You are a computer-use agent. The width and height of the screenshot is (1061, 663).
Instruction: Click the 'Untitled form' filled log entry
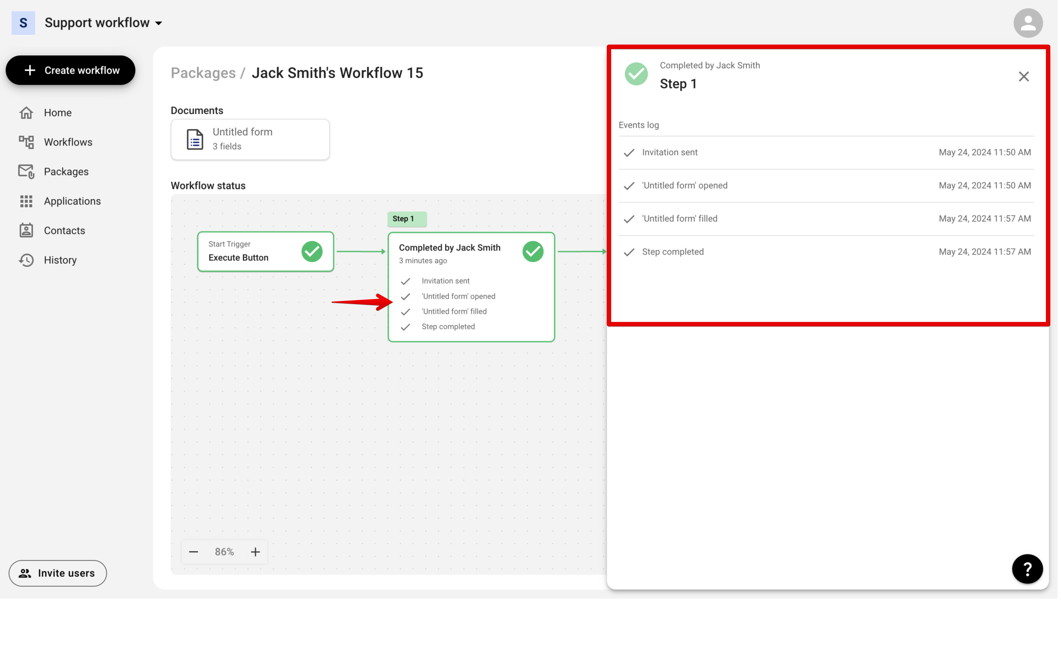826,219
